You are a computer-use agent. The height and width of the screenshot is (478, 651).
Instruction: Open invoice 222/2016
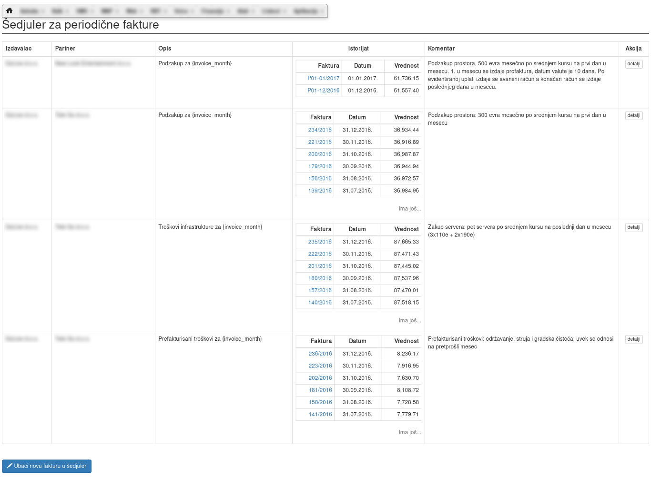320,254
